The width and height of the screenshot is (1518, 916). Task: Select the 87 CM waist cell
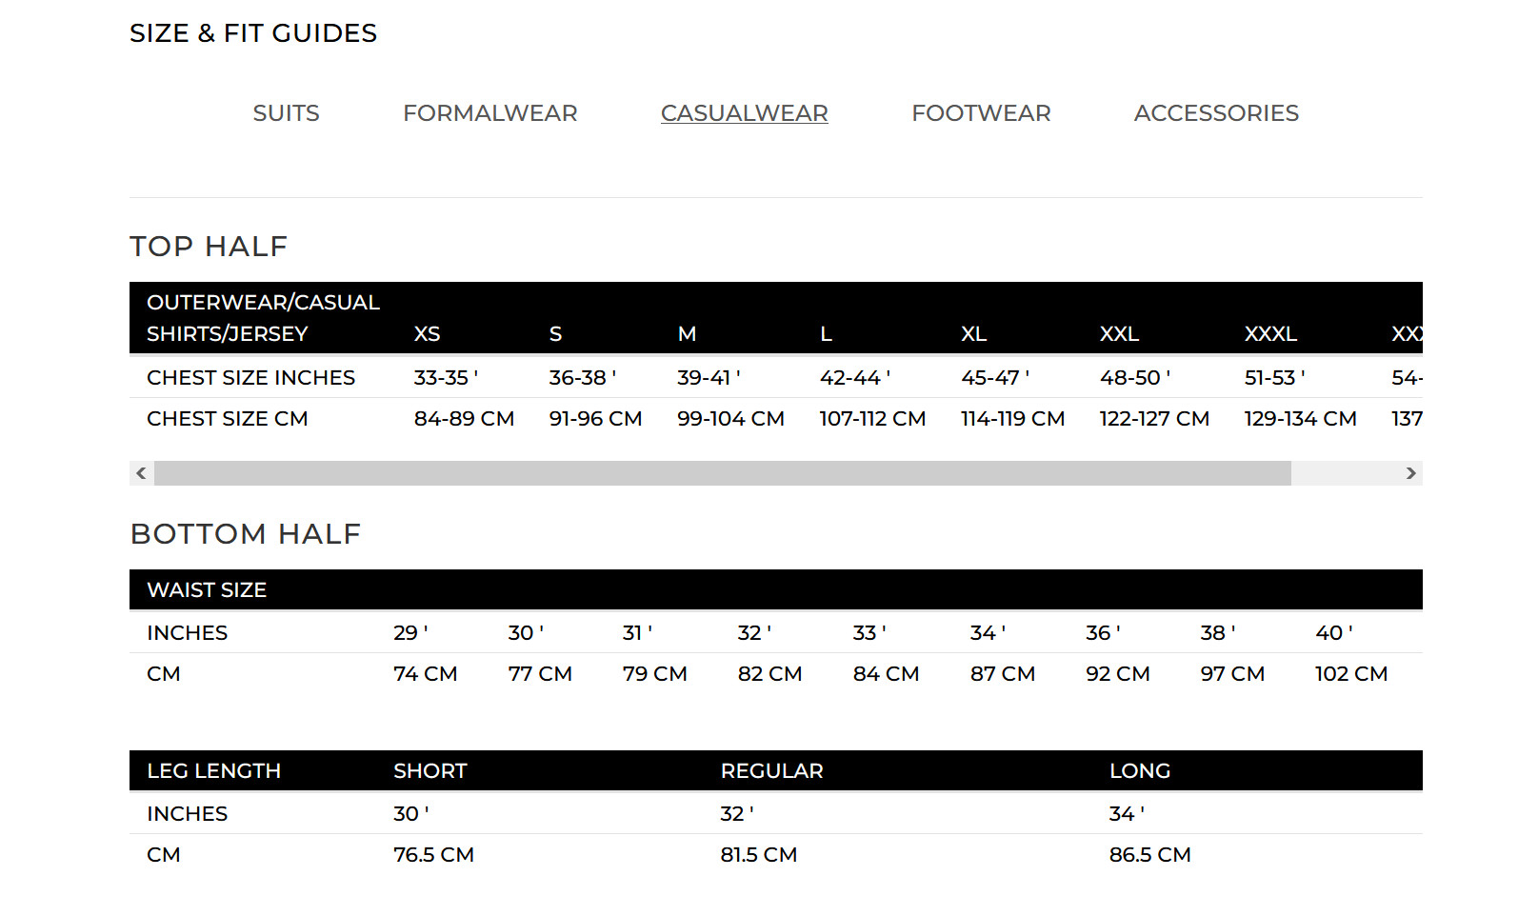click(x=1002, y=674)
